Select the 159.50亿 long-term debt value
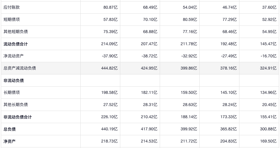 (189, 92)
